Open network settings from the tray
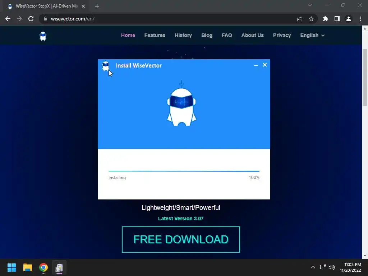 click(x=323, y=267)
